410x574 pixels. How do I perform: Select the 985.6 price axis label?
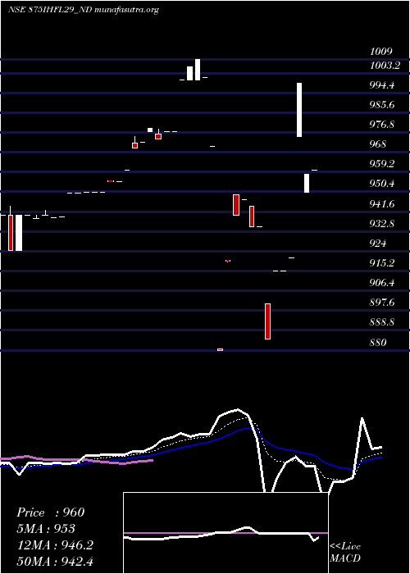pos(382,105)
